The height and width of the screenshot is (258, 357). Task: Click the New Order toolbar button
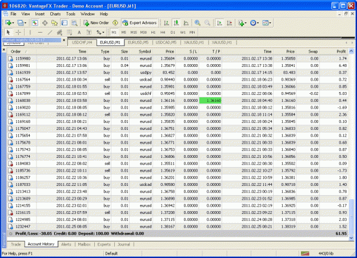click(96, 23)
